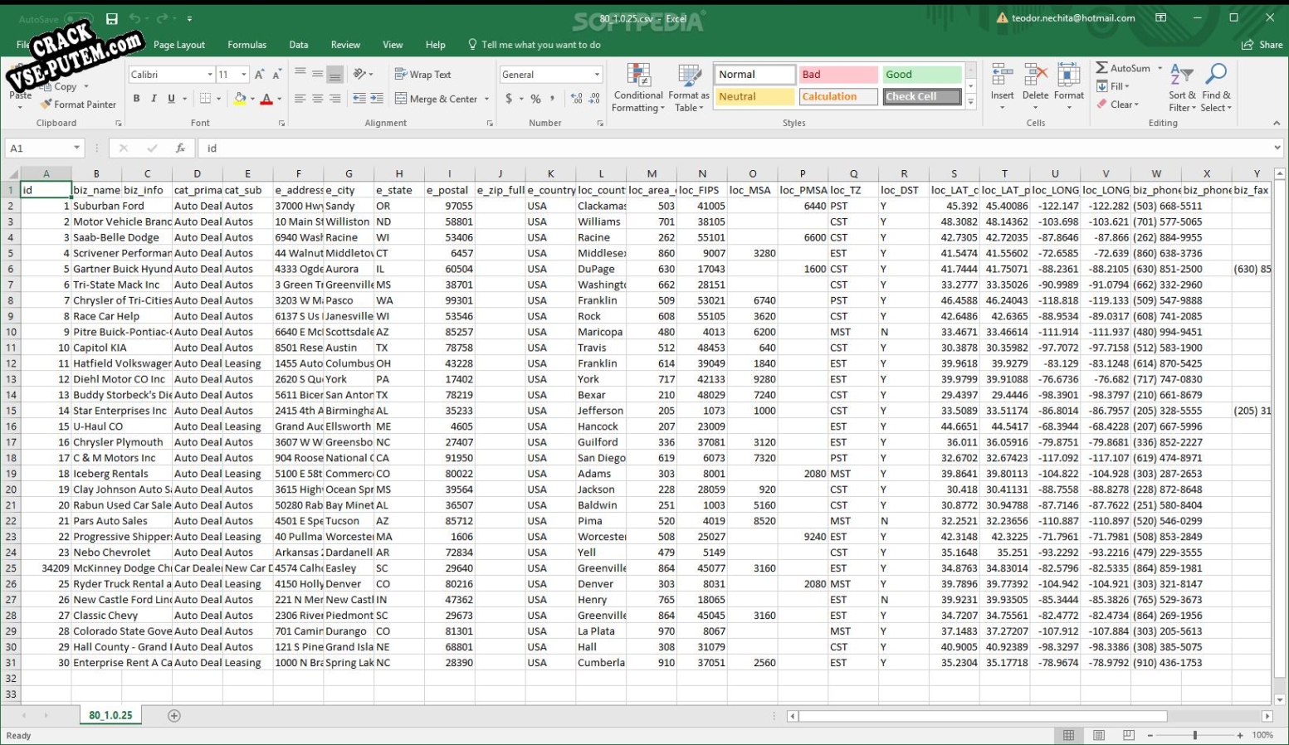Image resolution: width=1289 pixels, height=745 pixels.
Task: Open Format as Table gallery
Action: click(688, 88)
